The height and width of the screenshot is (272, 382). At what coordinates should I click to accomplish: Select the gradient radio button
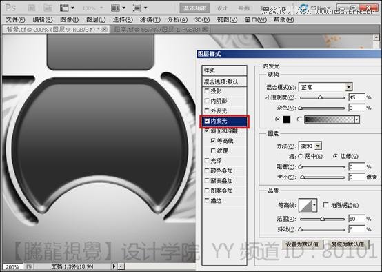coord(299,119)
